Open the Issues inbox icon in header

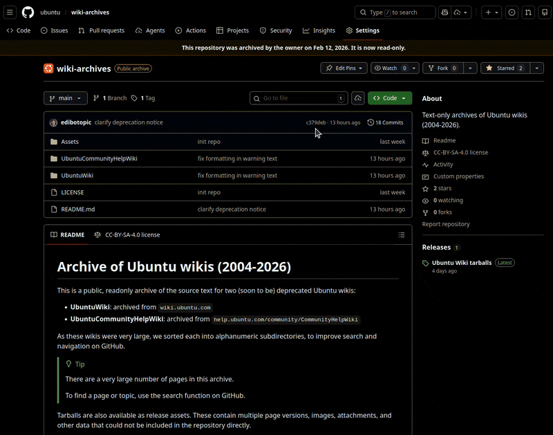tap(512, 12)
